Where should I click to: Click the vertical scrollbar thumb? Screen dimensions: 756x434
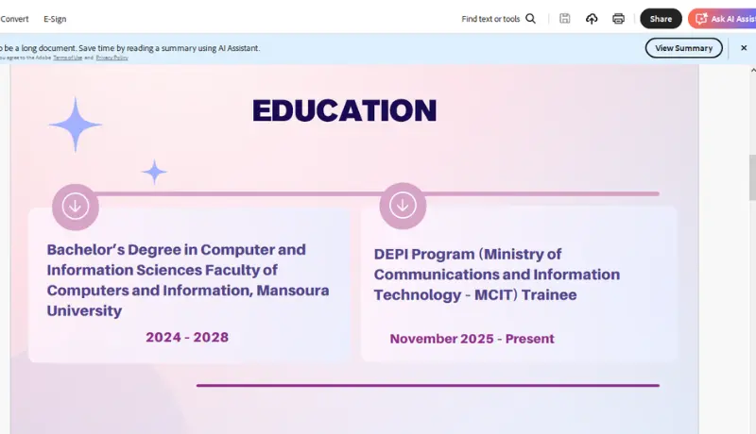(x=752, y=177)
